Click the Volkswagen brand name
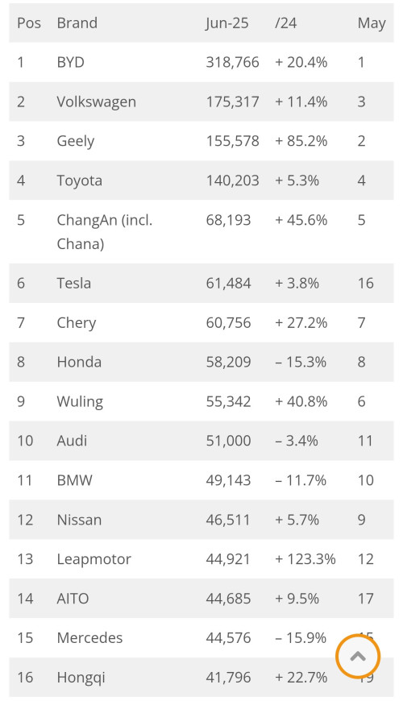This screenshot has height=701, width=403. pos(96,102)
